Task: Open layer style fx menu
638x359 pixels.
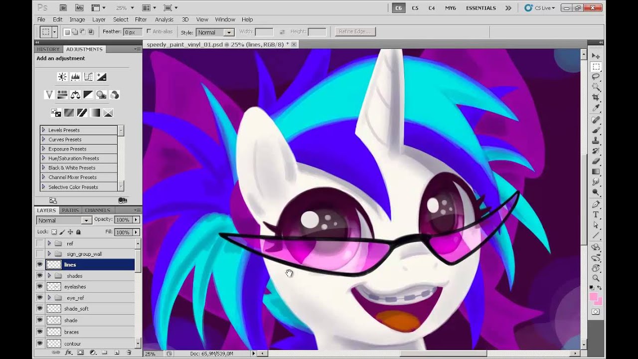Action: click(68, 353)
